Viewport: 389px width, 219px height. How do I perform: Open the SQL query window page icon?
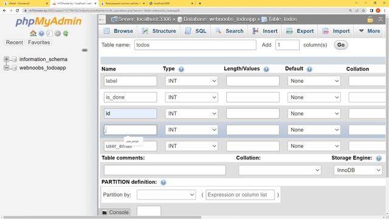tap(49, 33)
